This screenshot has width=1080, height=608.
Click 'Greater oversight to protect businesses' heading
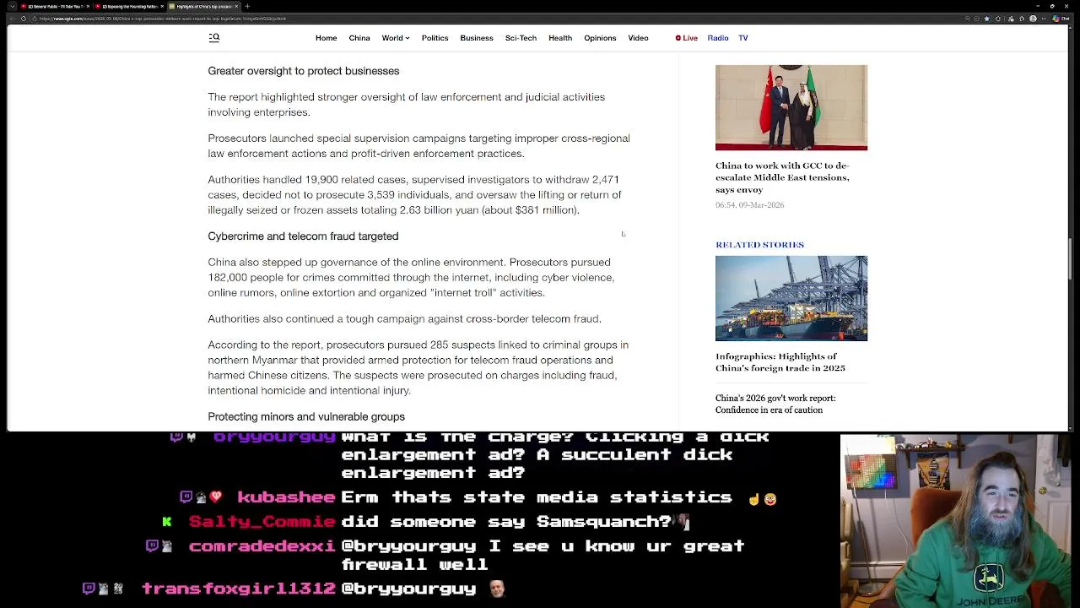coord(303,71)
